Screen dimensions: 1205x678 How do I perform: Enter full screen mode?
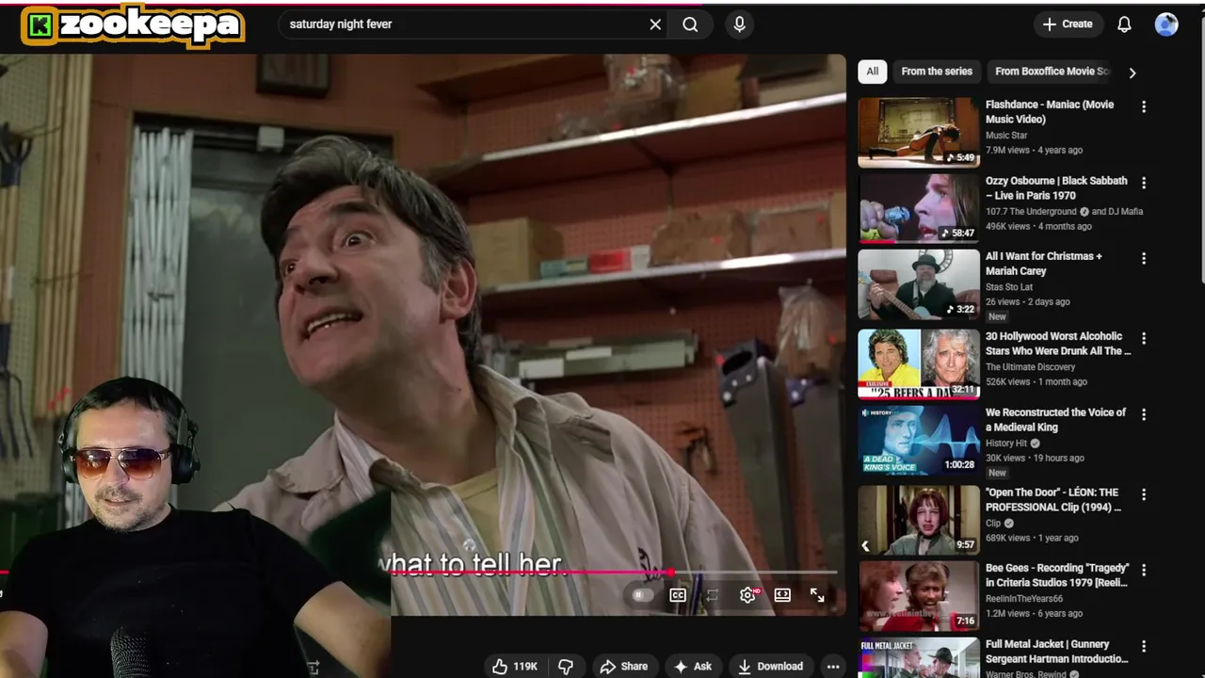click(817, 595)
